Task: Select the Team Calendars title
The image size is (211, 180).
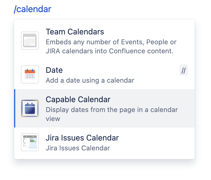Action: click(75, 32)
